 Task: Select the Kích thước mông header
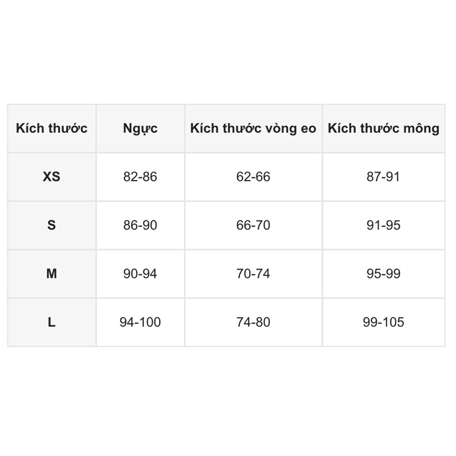pyautogui.click(x=383, y=128)
